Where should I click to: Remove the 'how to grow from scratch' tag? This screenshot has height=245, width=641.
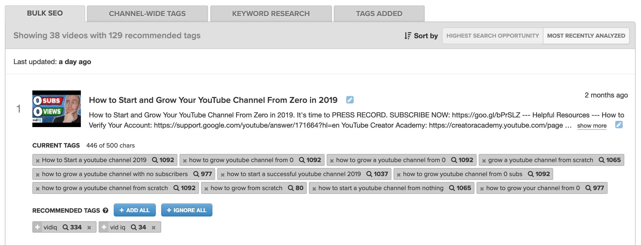tap(206, 189)
